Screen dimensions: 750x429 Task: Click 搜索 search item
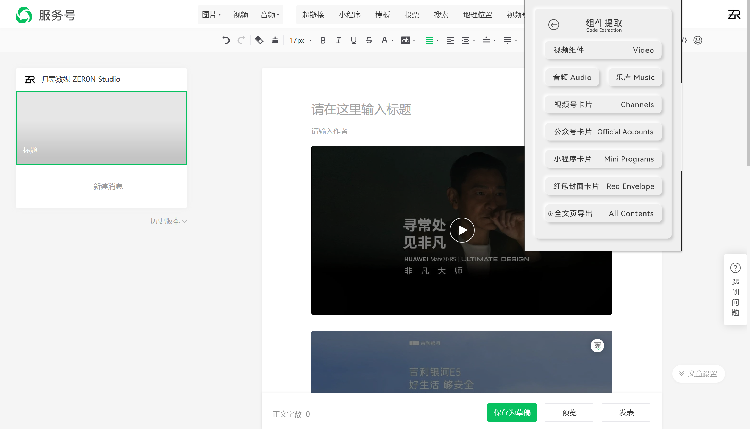pyautogui.click(x=441, y=15)
